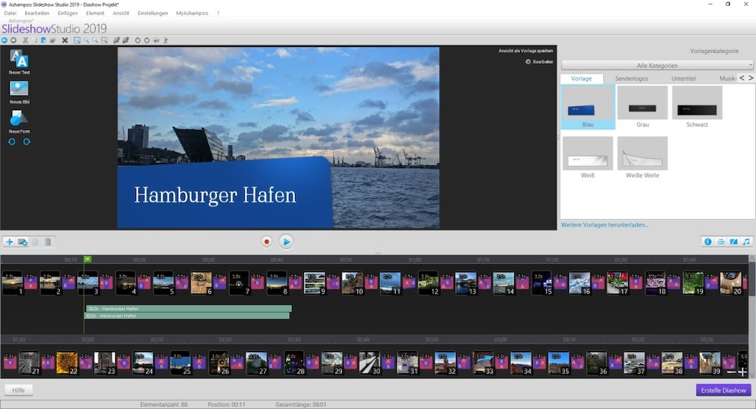Click the second circular rotate icon in toolbar
756x409 pixels.
click(x=147, y=40)
